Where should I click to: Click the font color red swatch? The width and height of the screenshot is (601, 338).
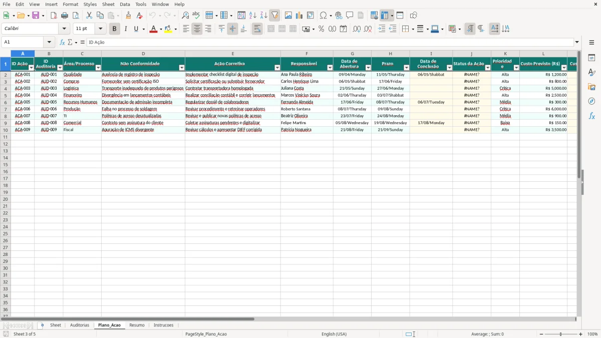point(153,29)
